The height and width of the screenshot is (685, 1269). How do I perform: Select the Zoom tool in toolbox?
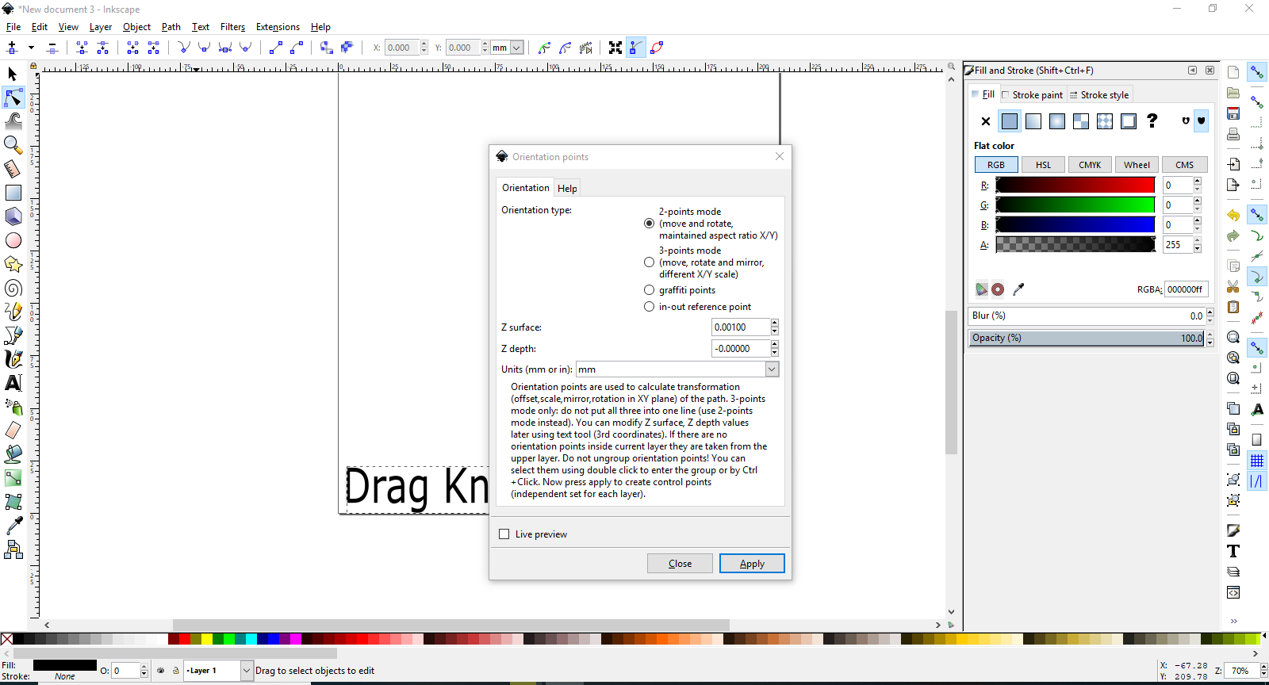[13, 144]
